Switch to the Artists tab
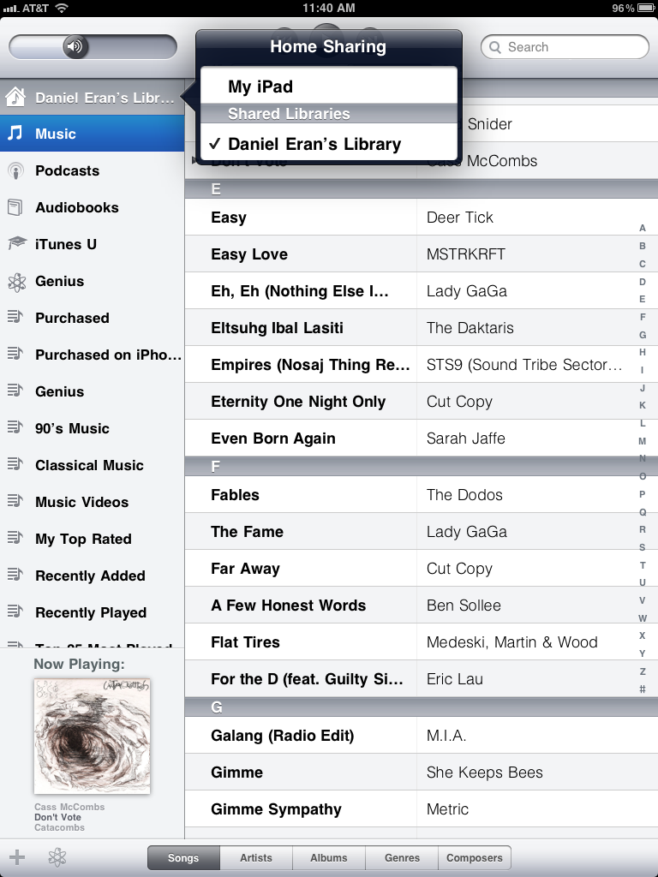 coord(256,857)
